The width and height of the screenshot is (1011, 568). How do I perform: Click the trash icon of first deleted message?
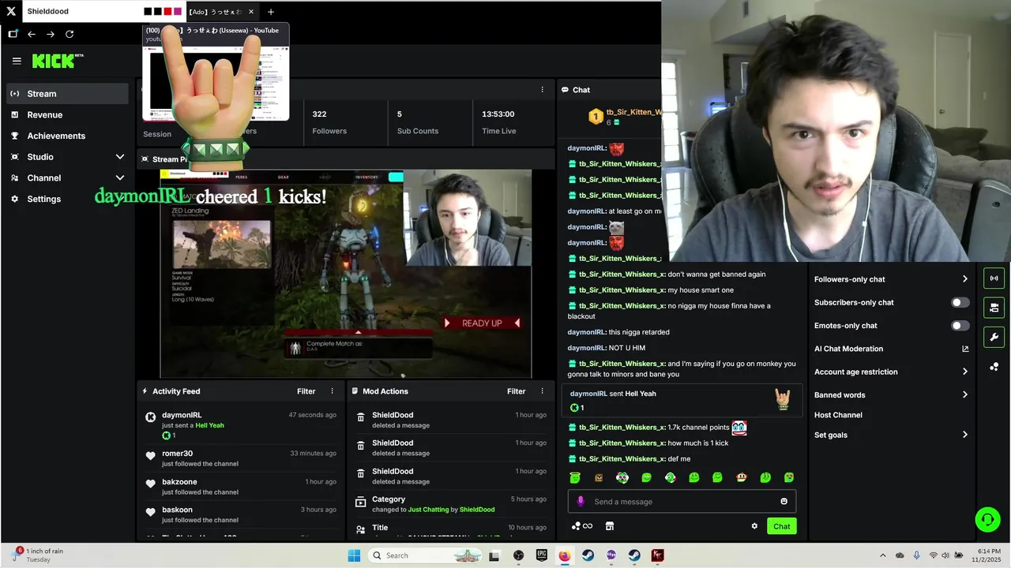[x=360, y=417]
